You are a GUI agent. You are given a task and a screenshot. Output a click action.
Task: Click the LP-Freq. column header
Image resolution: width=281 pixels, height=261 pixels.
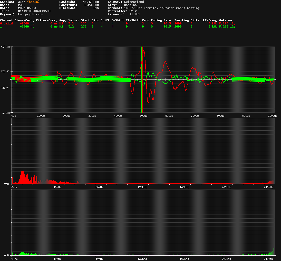click(x=210, y=20)
